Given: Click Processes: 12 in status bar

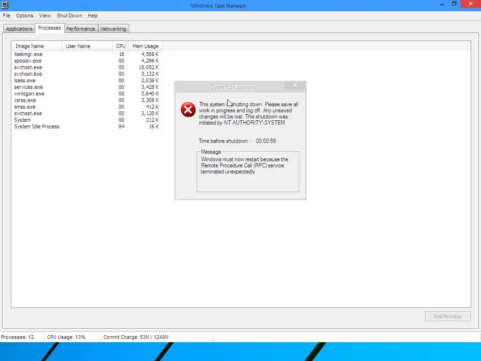Looking at the screenshot, I should pyautogui.click(x=17, y=337).
